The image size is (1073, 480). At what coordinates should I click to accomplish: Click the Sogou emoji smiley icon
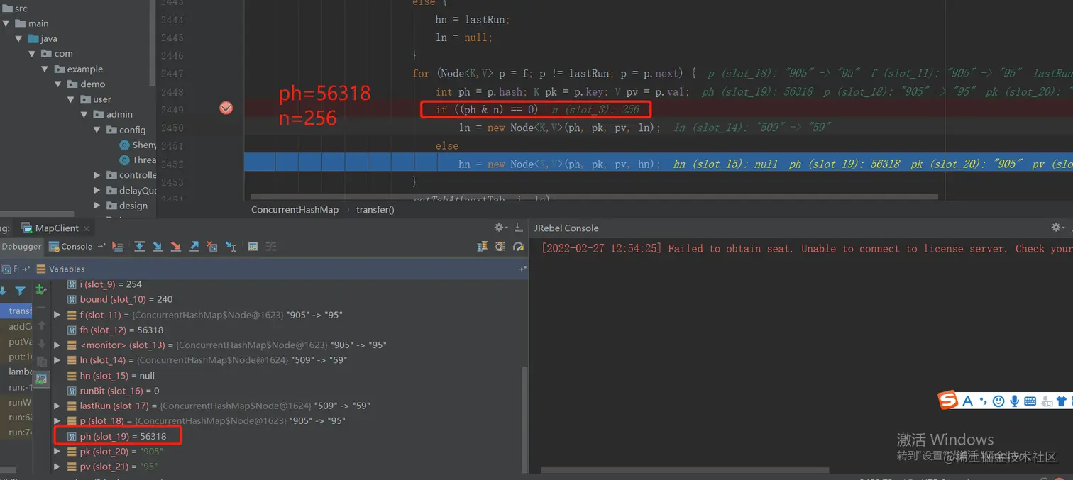pyautogui.click(x=998, y=401)
